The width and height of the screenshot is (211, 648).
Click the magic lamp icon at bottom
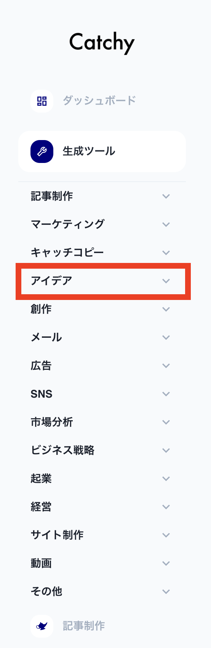pyautogui.click(x=42, y=626)
